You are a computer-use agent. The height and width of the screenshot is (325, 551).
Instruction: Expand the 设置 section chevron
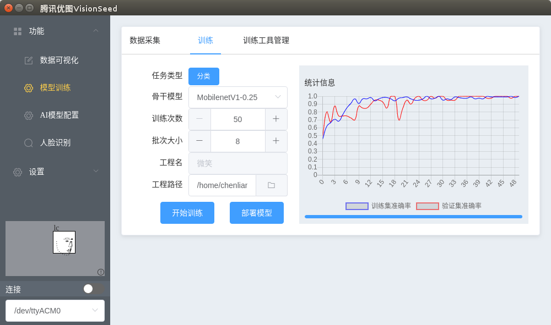pos(95,171)
